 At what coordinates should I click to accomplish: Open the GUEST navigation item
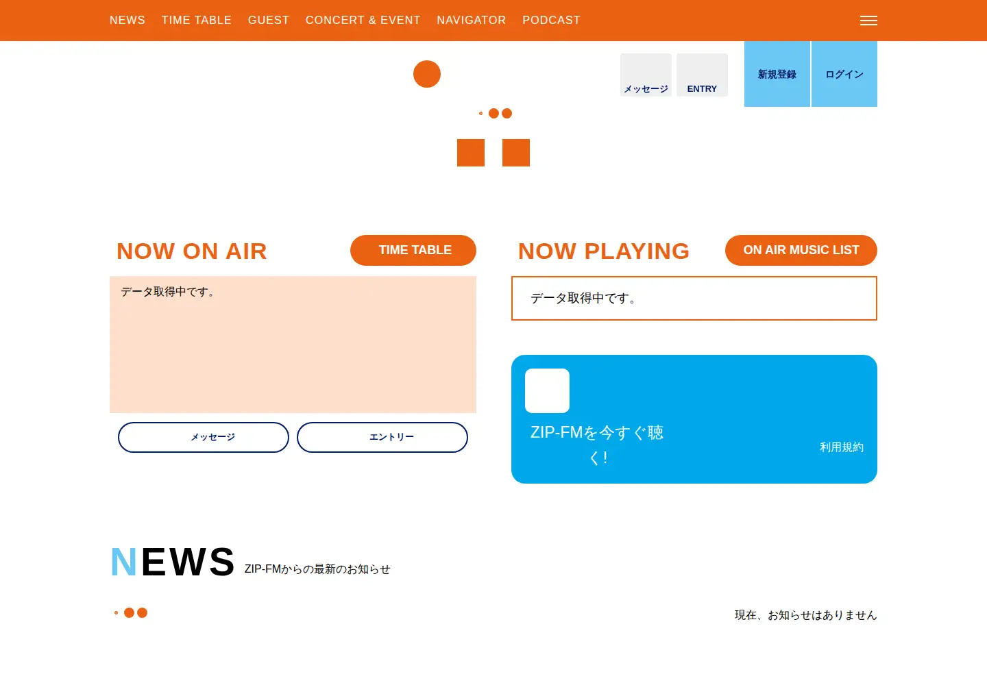269,21
